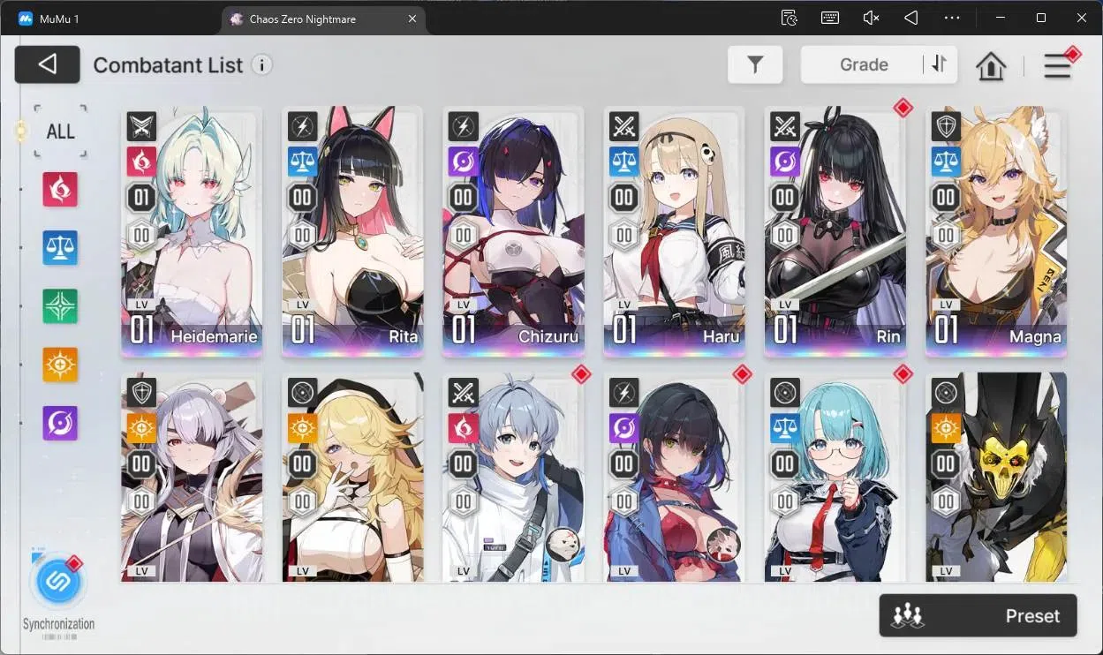
Task: Toggle sort order arrows next to Grade
Action: click(939, 64)
